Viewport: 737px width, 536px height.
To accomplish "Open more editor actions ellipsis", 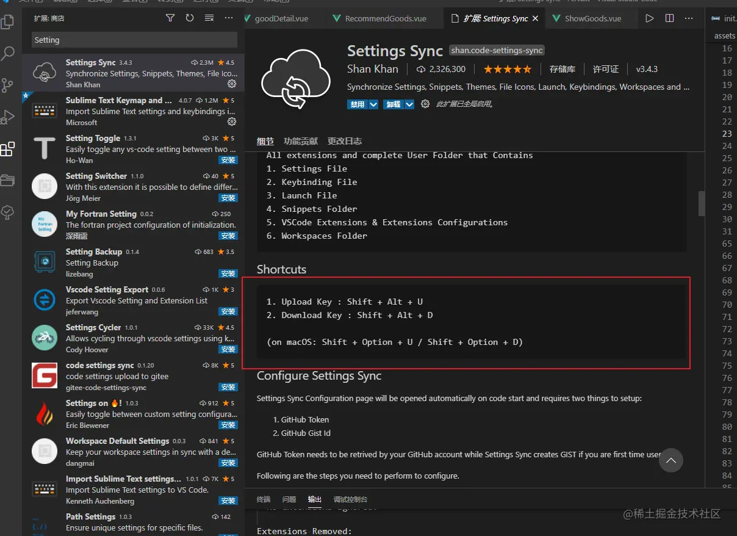I will point(689,18).
